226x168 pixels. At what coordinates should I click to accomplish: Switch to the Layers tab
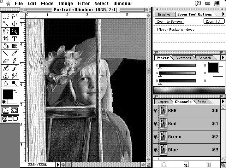coord(163,102)
